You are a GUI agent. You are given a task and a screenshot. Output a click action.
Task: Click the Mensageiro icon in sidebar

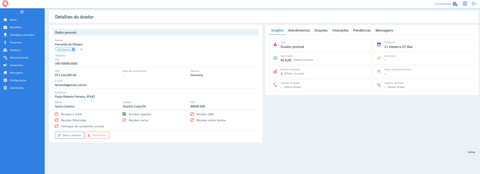pos(5,73)
